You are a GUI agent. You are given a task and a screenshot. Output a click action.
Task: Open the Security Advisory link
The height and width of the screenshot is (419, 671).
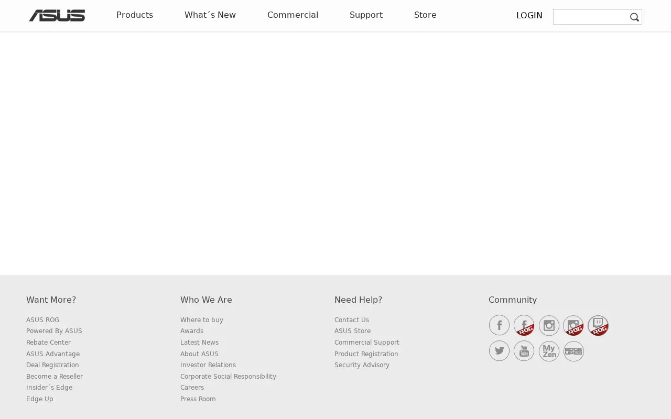click(362, 365)
